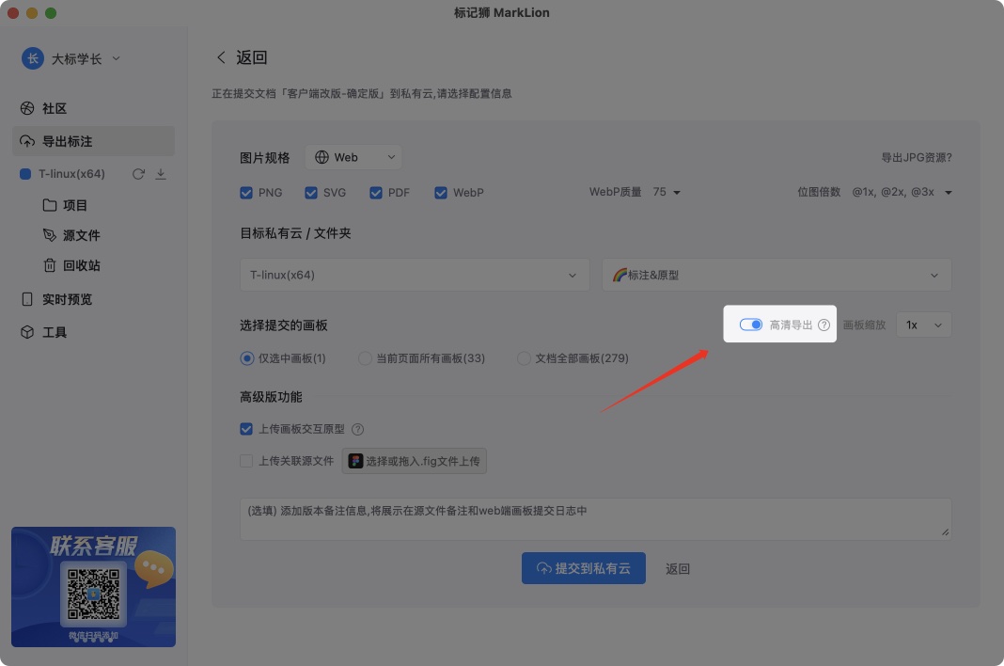
Task: Open 源文件 (Source files)
Action: (74, 234)
